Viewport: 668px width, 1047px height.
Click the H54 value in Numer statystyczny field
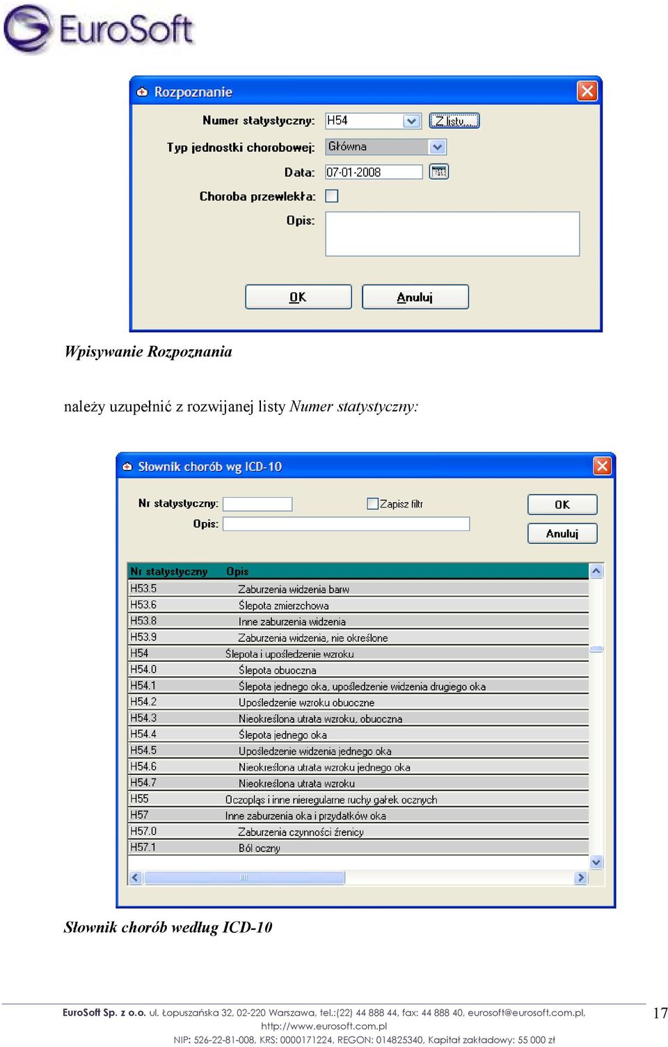(337, 120)
